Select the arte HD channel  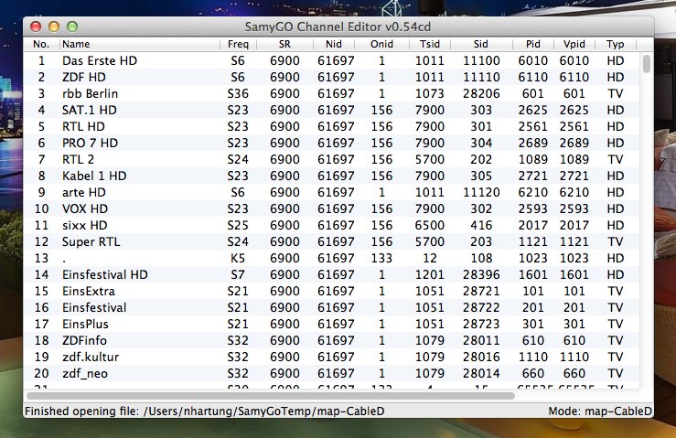(x=84, y=192)
